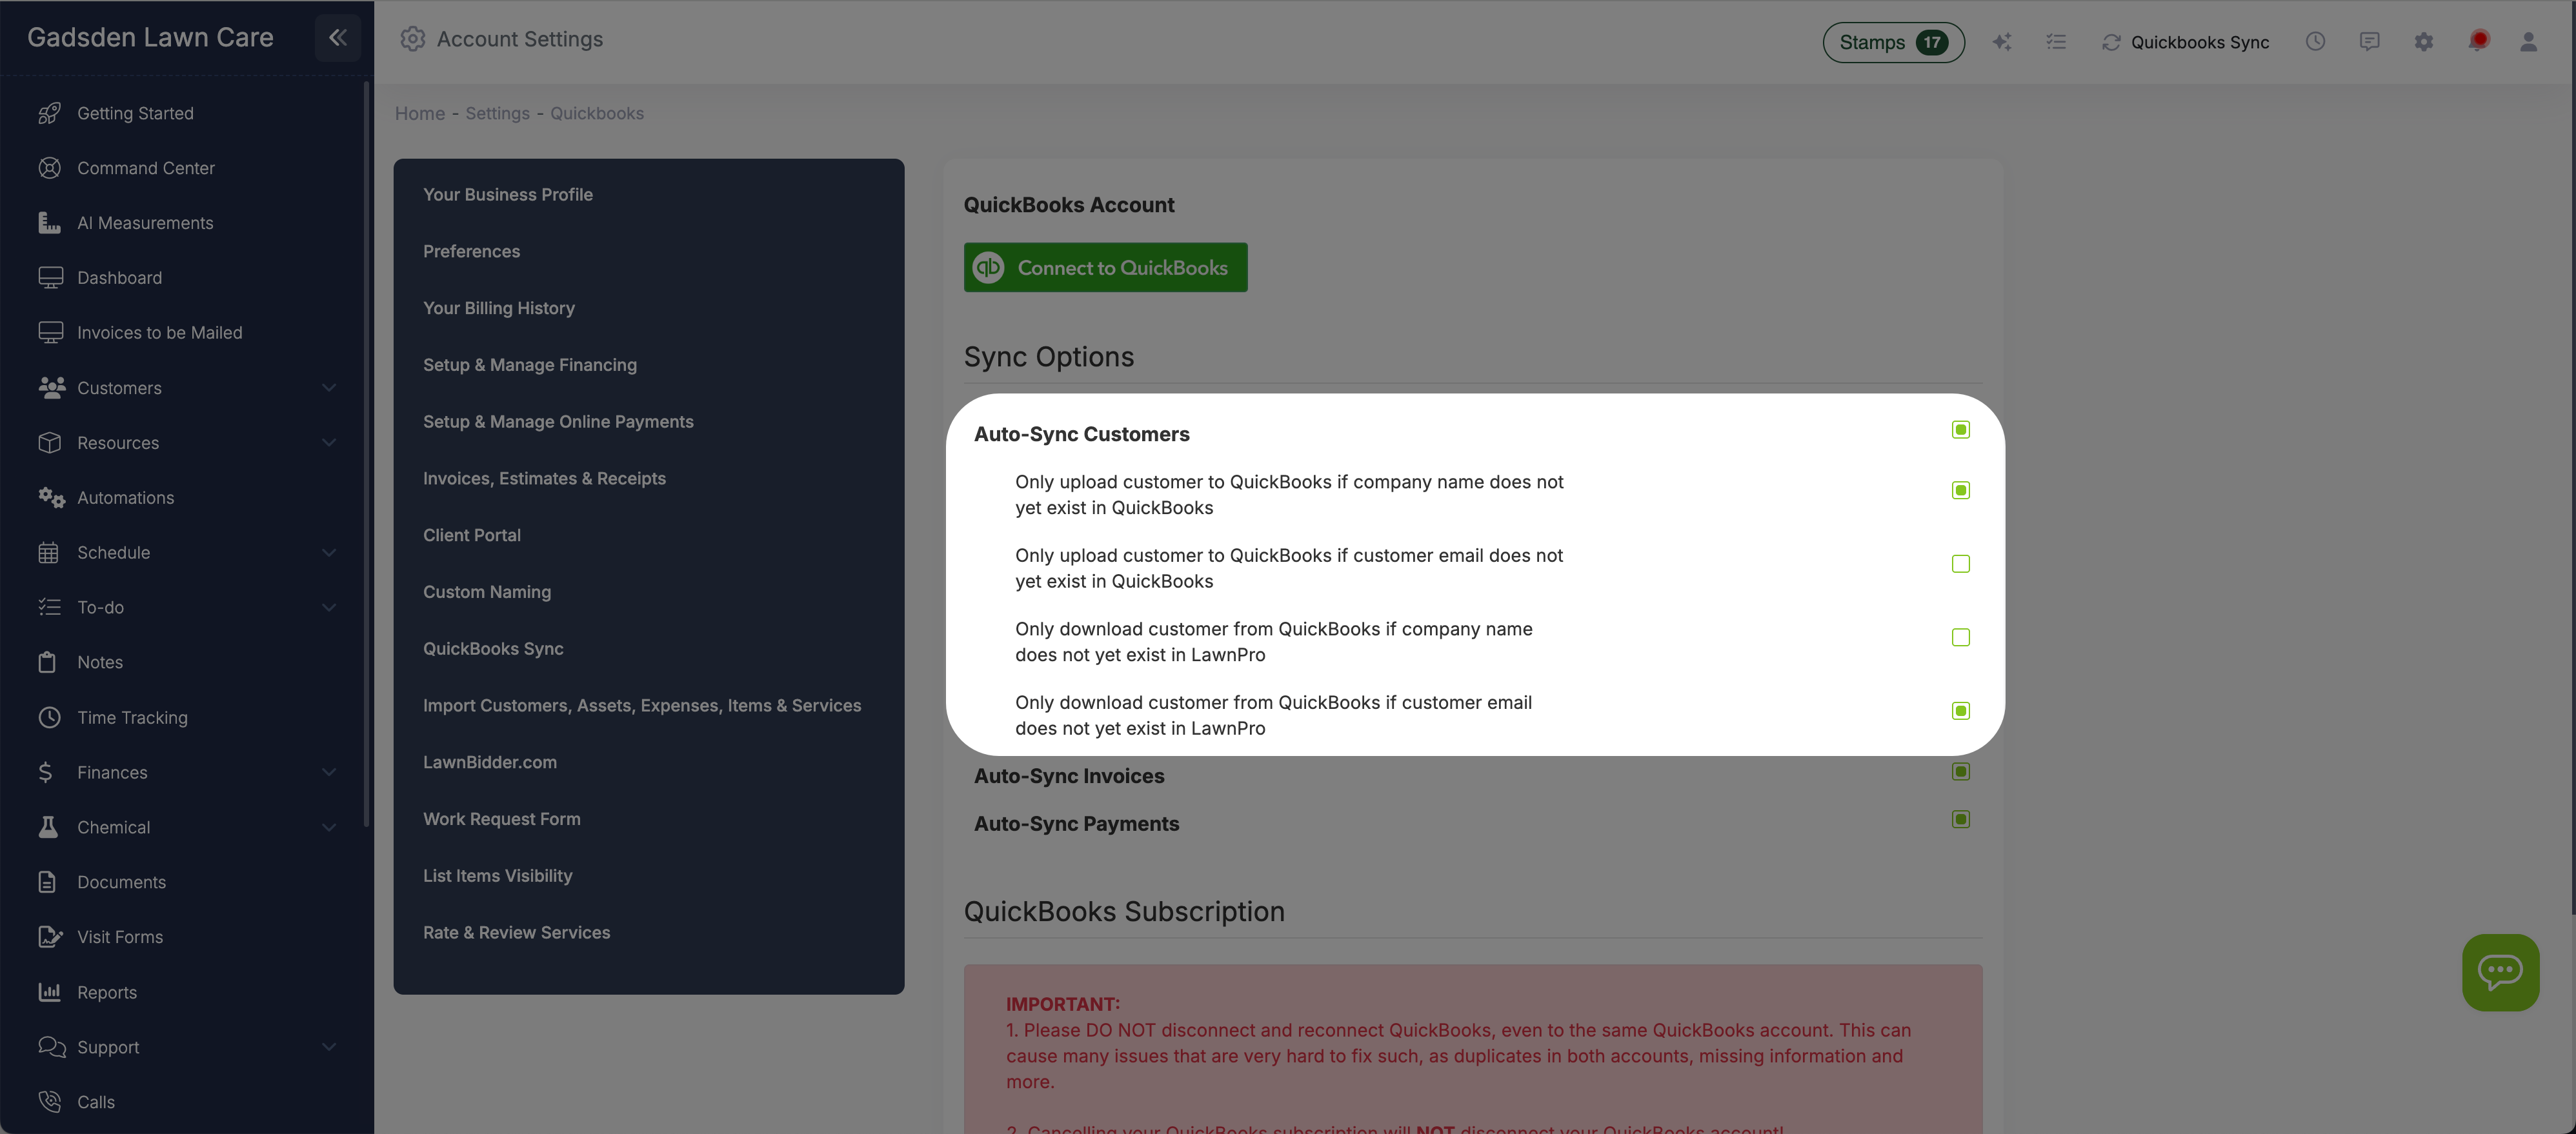Select the Automations sidebar icon
The width and height of the screenshot is (2576, 1134).
coord(51,497)
